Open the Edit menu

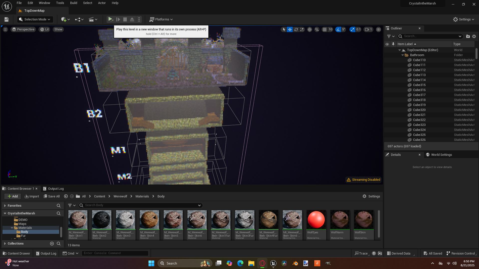point(30,3)
